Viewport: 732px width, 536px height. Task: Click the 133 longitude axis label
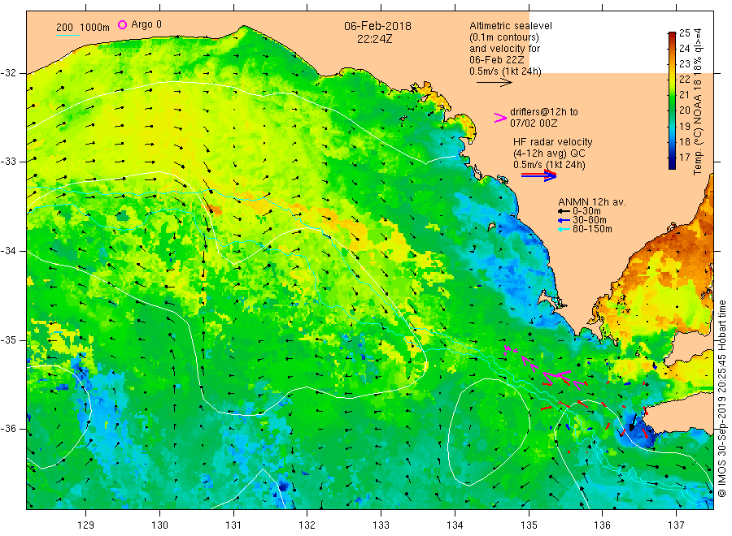(x=381, y=525)
